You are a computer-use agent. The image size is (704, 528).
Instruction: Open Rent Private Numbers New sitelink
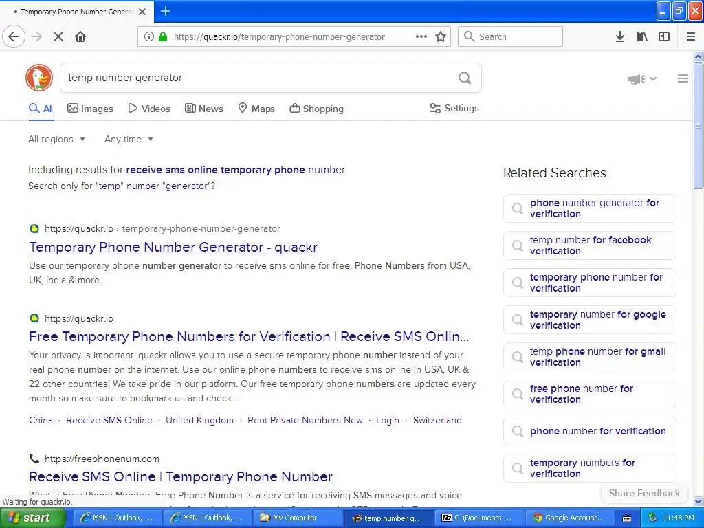tap(305, 420)
